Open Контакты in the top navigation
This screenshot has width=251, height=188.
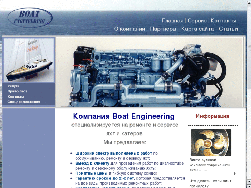pyautogui.click(x=223, y=21)
